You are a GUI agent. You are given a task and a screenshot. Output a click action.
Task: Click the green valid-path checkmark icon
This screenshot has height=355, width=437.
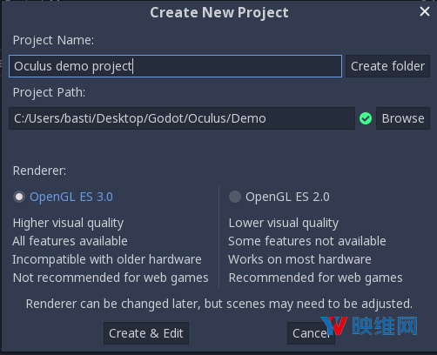(366, 118)
